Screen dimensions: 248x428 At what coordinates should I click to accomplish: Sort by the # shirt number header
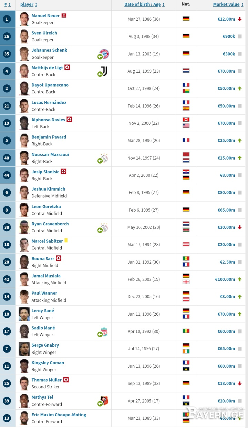tap(7, 4)
